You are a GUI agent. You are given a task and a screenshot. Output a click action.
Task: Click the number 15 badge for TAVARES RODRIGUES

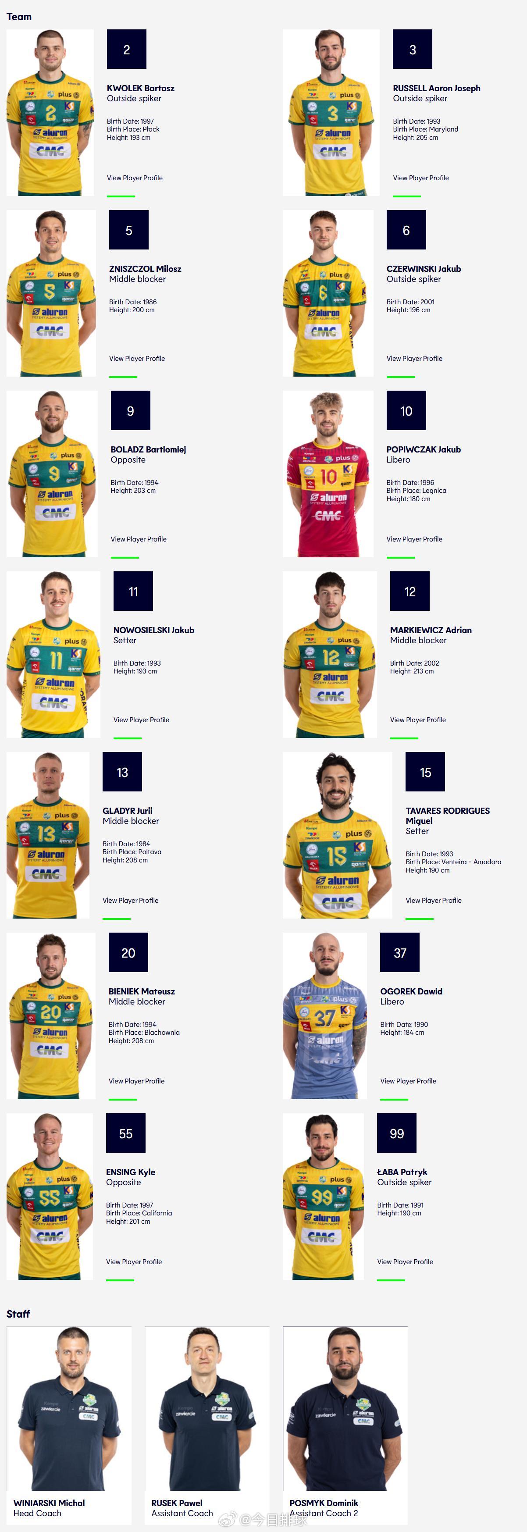click(425, 773)
